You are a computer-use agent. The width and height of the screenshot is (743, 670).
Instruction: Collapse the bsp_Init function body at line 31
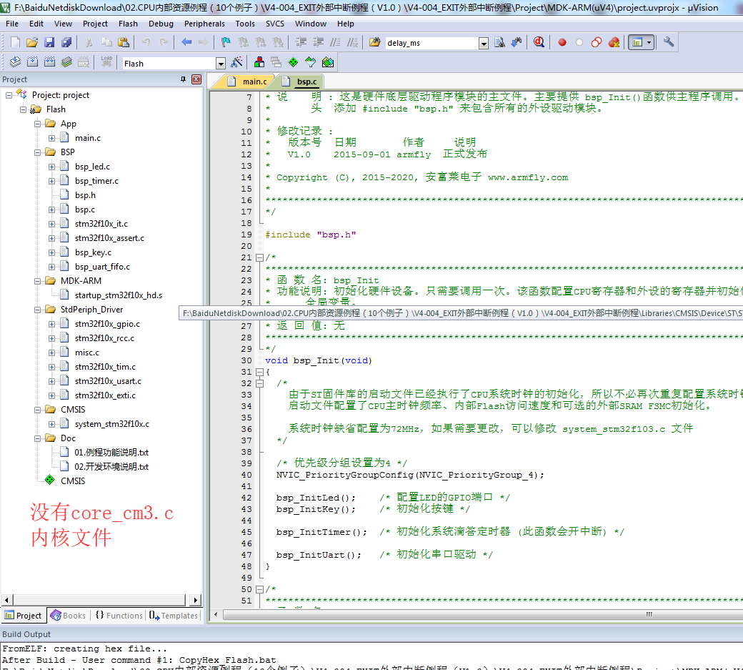pyautogui.click(x=259, y=373)
